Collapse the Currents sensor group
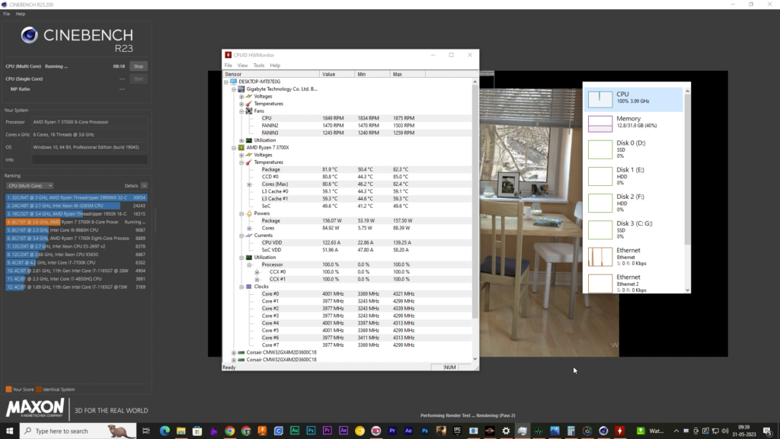The image size is (780, 439). 241,236
